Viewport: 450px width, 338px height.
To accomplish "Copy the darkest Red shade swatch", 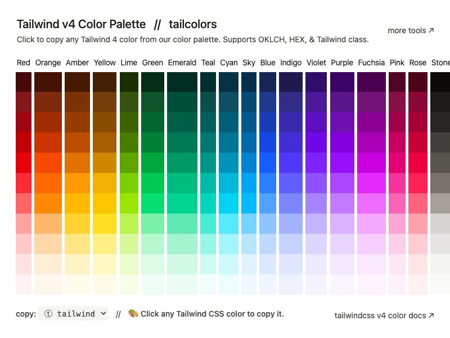I will pos(23,81).
